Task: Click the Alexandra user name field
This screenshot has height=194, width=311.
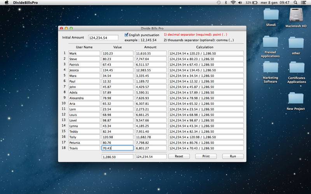Action: pyautogui.click(x=84, y=98)
